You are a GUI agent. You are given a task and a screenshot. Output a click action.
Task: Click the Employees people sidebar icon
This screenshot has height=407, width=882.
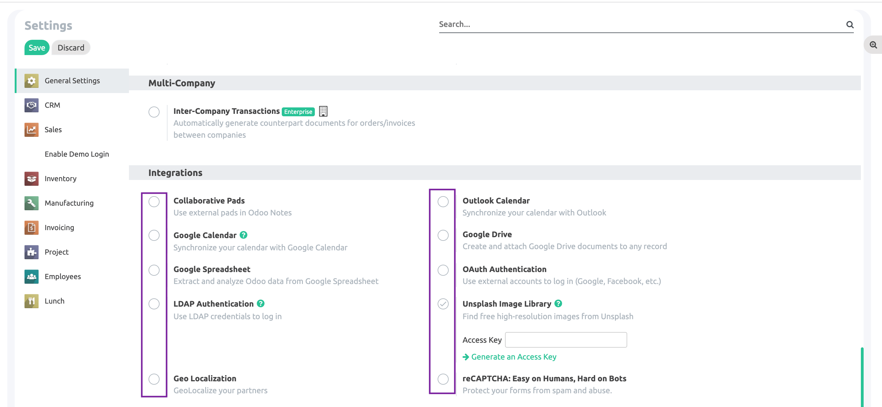(x=31, y=276)
